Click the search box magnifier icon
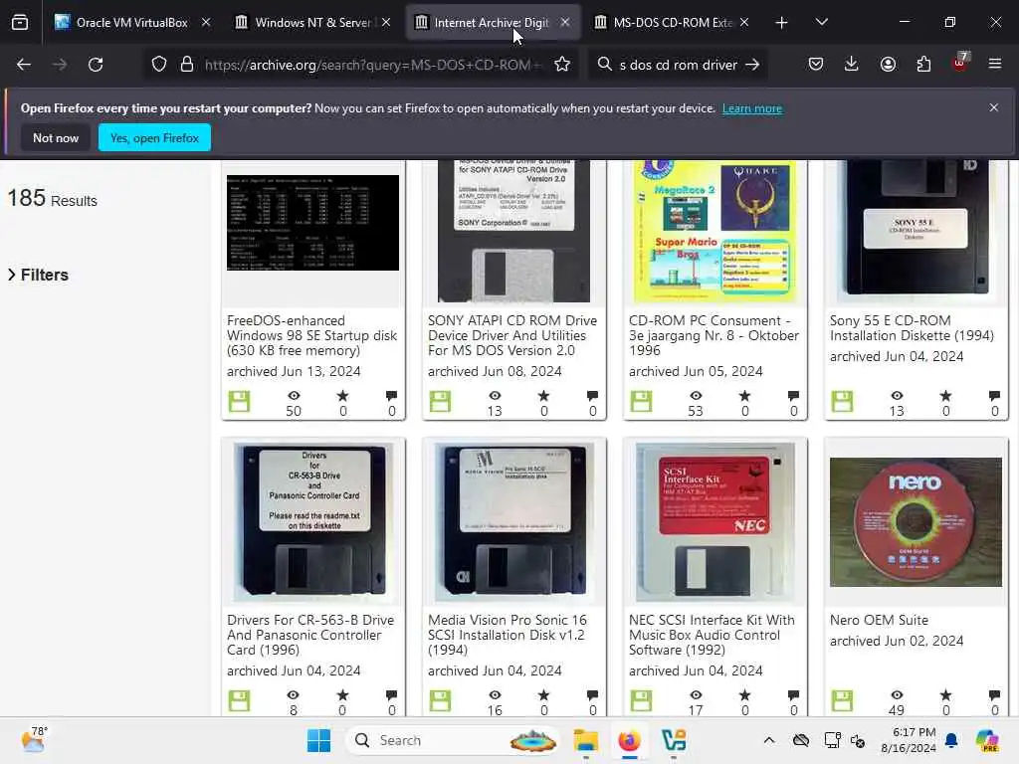1019x764 pixels. 604,65
